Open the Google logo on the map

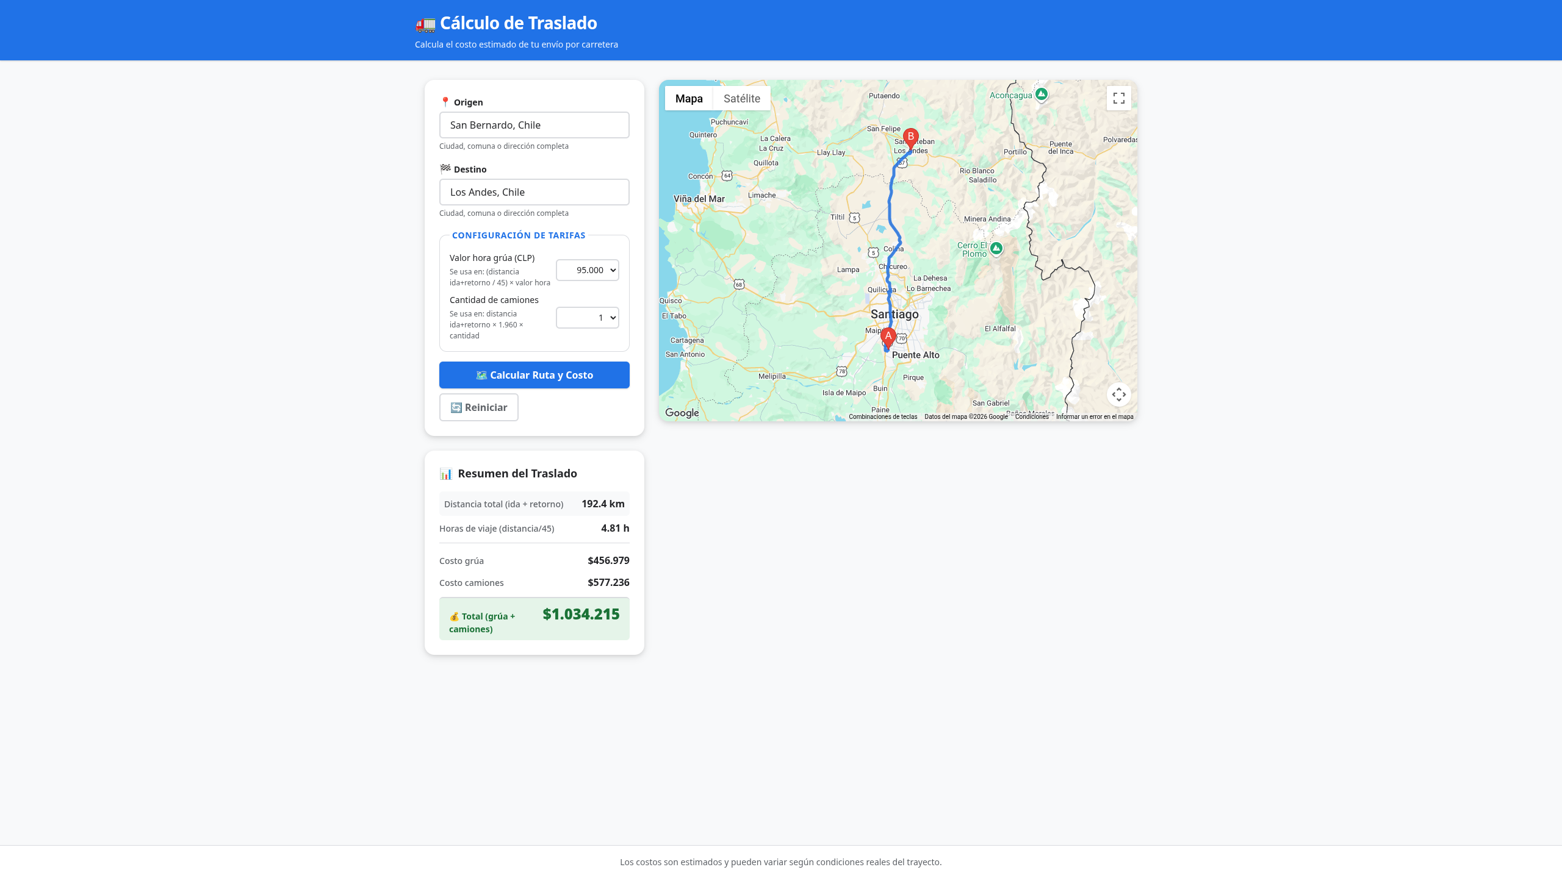[x=682, y=413]
